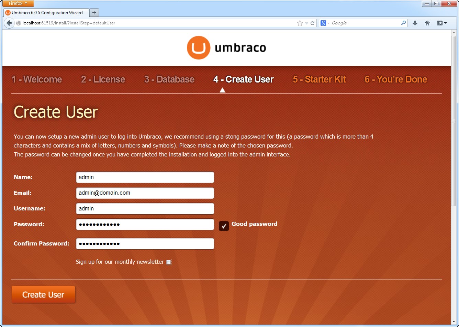Screen dimensions: 459x327
Task: Click the Create User button
Action: click(43, 295)
